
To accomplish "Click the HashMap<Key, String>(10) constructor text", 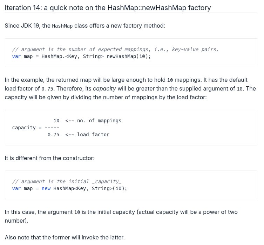I will click(90, 188).
